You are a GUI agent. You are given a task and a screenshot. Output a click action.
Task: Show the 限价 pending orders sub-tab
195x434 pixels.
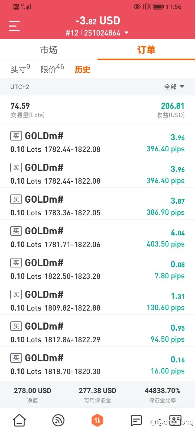pyautogui.click(x=52, y=69)
